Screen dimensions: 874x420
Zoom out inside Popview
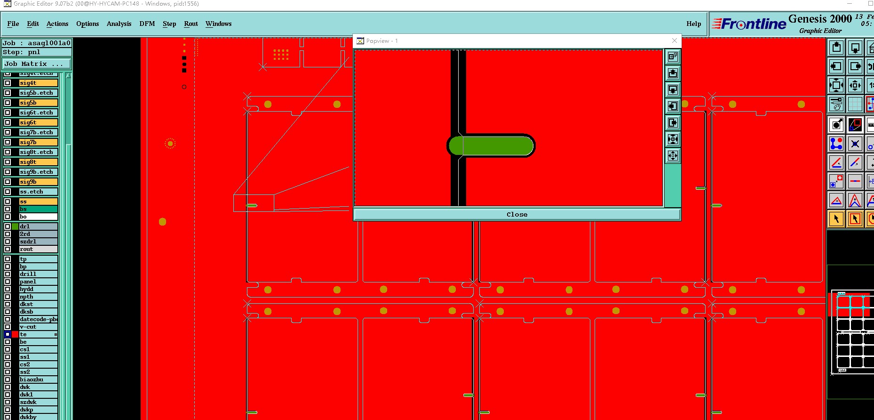coord(673,156)
